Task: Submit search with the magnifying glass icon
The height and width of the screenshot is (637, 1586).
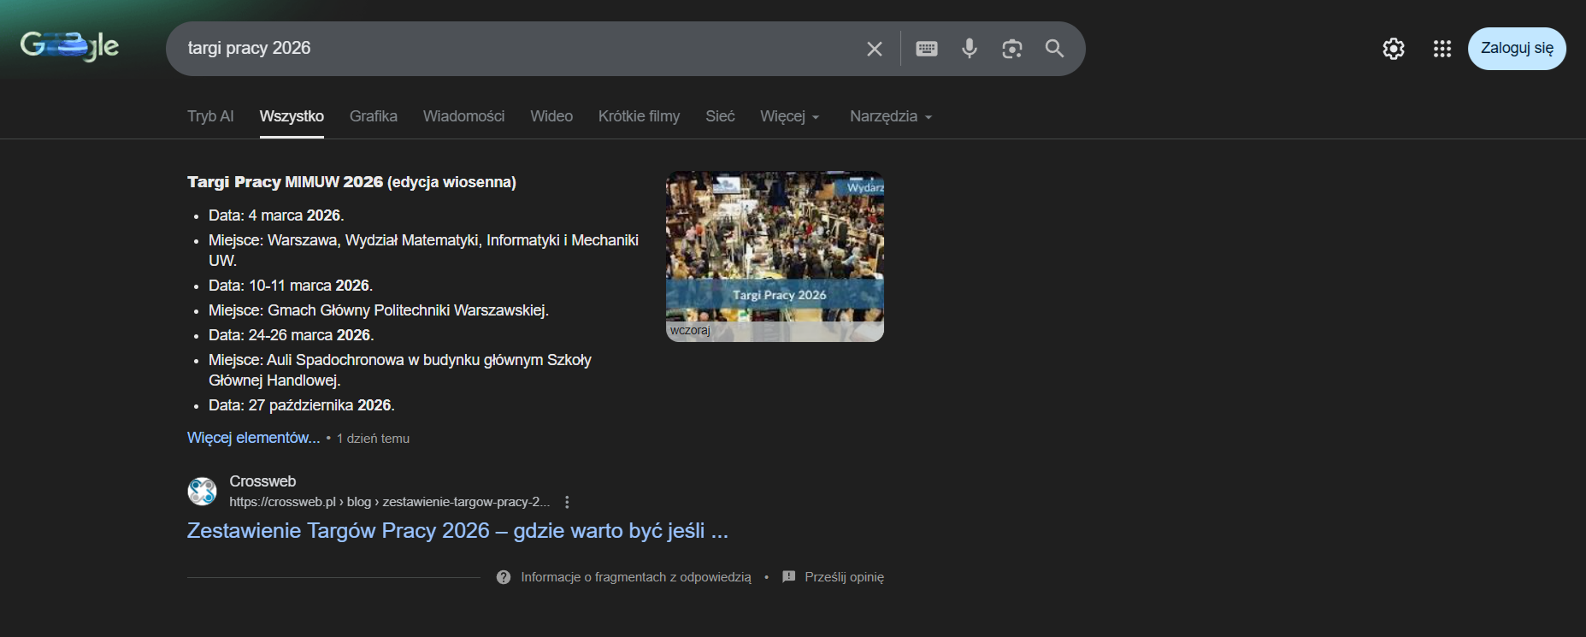Action: [x=1055, y=49]
